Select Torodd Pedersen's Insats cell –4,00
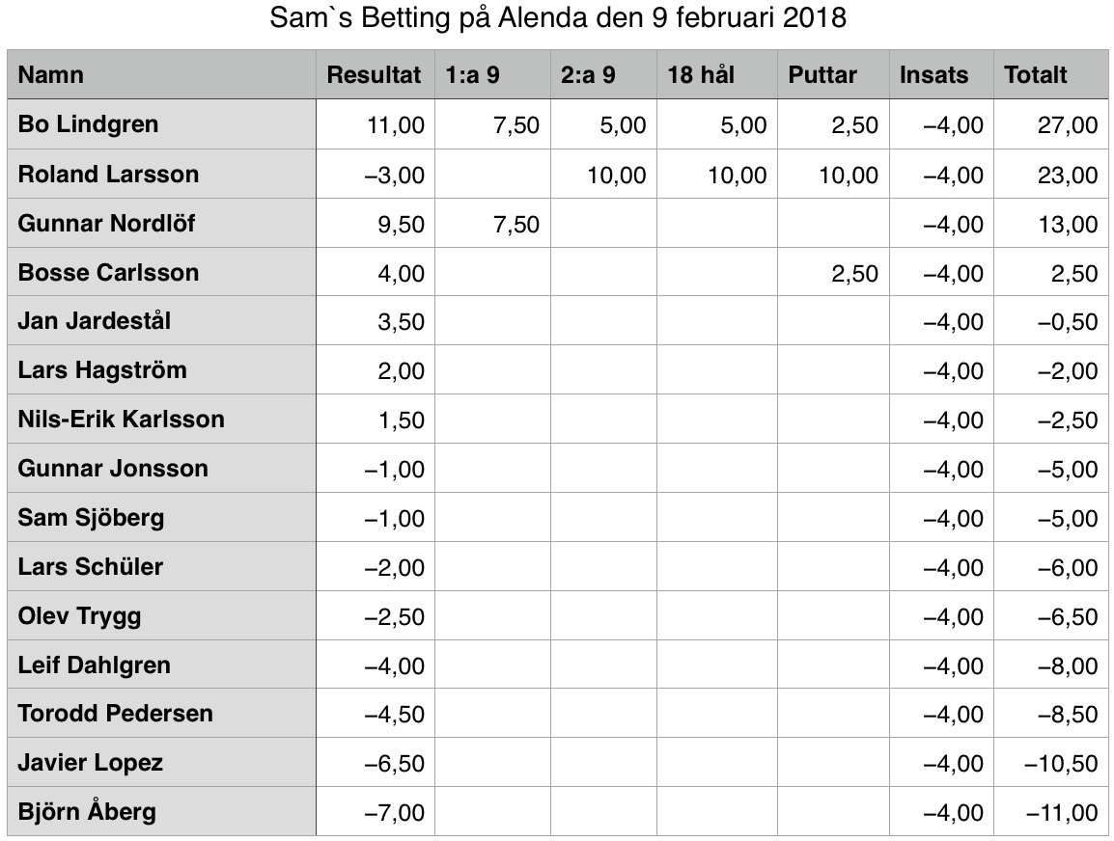This screenshot has width=1114, height=841. 941,714
